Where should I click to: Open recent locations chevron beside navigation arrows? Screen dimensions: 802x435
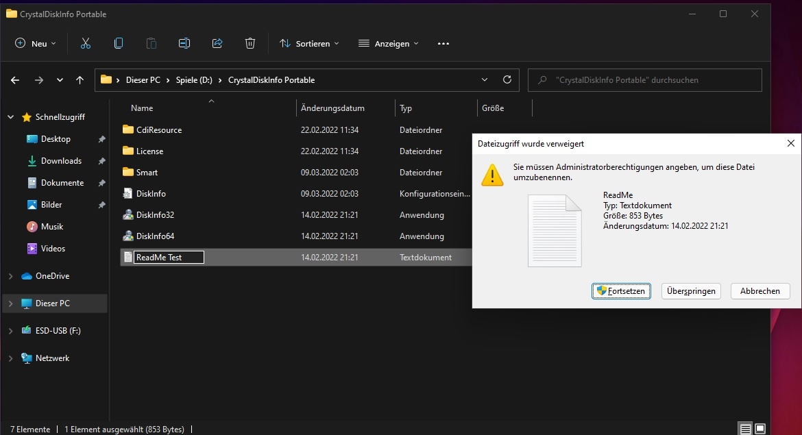tap(60, 79)
